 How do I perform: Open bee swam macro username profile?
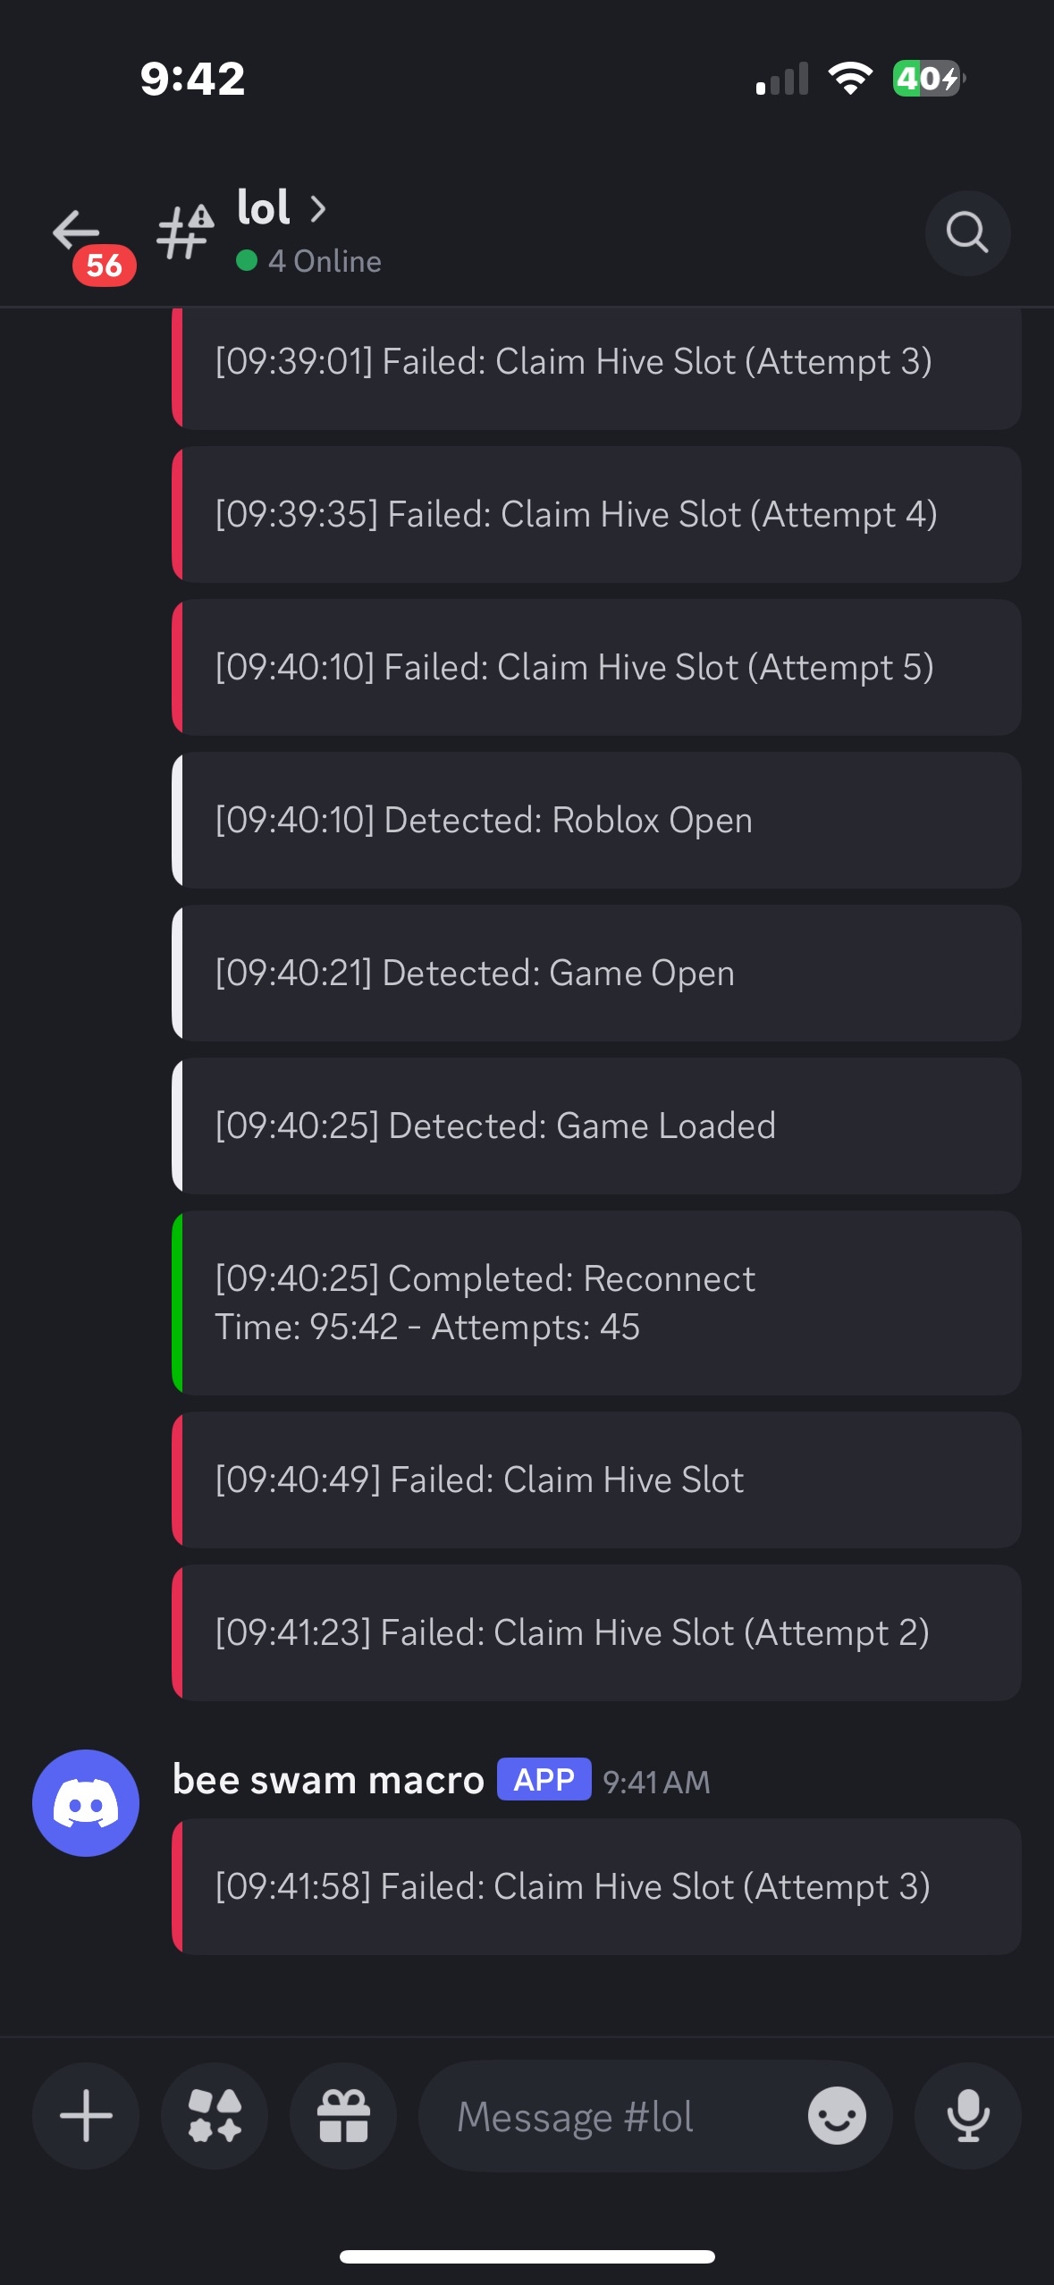click(x=328, y=1779)
